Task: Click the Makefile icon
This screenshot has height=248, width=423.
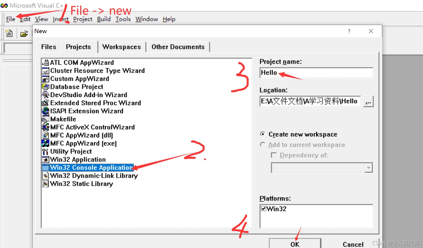Action: click(x=45, y=119)
